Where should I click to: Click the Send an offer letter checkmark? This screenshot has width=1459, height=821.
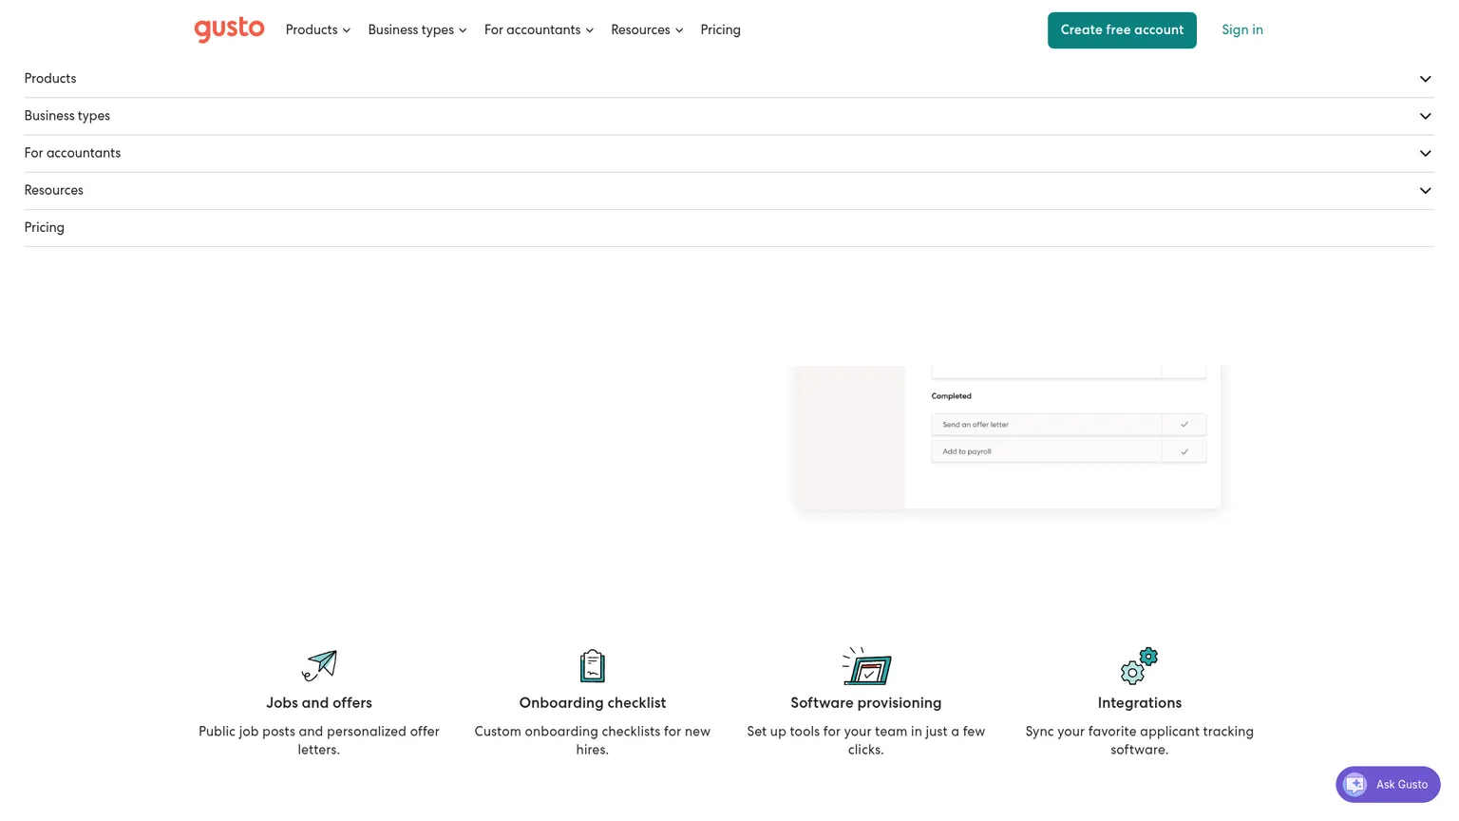click(x=1184, y=425)
